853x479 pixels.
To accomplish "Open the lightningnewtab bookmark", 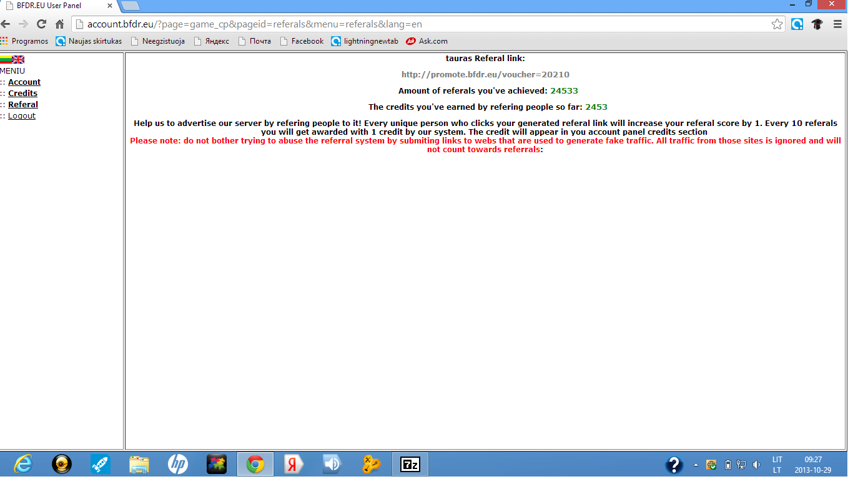I will [365, 41].
